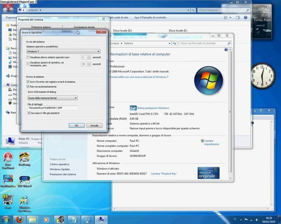Open the Action Center flag in the tray
This screenshot has height=224, width=281.
coord(246,220)
